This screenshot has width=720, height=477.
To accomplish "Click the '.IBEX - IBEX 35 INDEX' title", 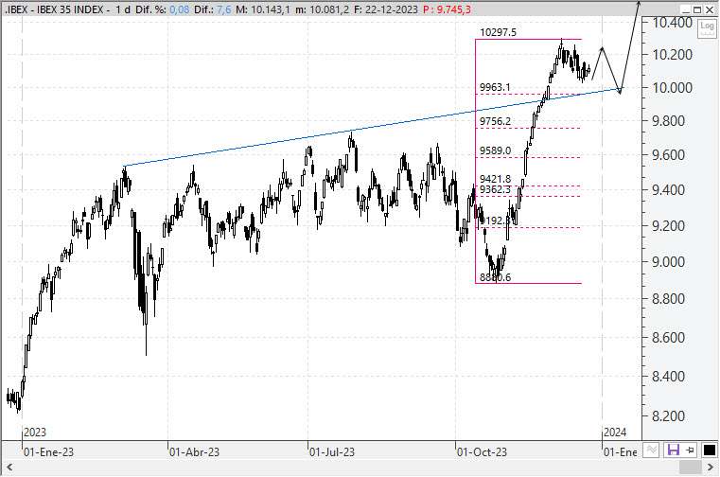I will coord(53,9).
